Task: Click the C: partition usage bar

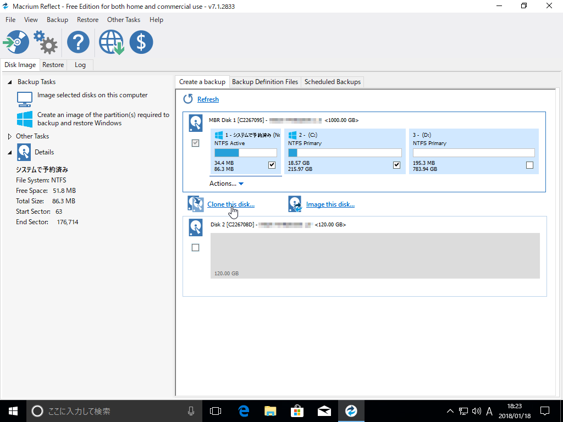Action: tap(345, 153)
